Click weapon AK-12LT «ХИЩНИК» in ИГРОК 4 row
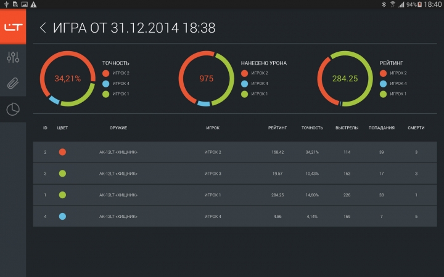Image resolution: width=444 pixels, height=277 pixels. (118, 217)
